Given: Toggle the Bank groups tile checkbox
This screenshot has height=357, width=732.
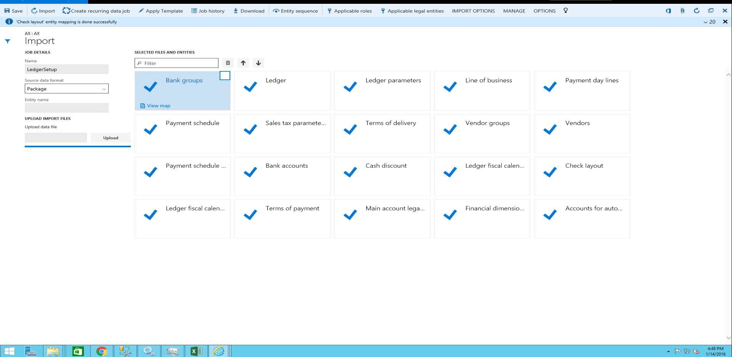Looking at the screenshot, I should point(225,76).
